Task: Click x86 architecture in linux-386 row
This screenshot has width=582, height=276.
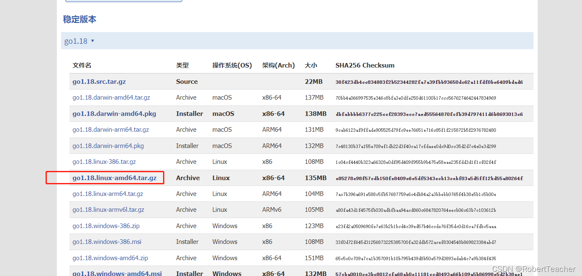Action: (x=267, y=162)
